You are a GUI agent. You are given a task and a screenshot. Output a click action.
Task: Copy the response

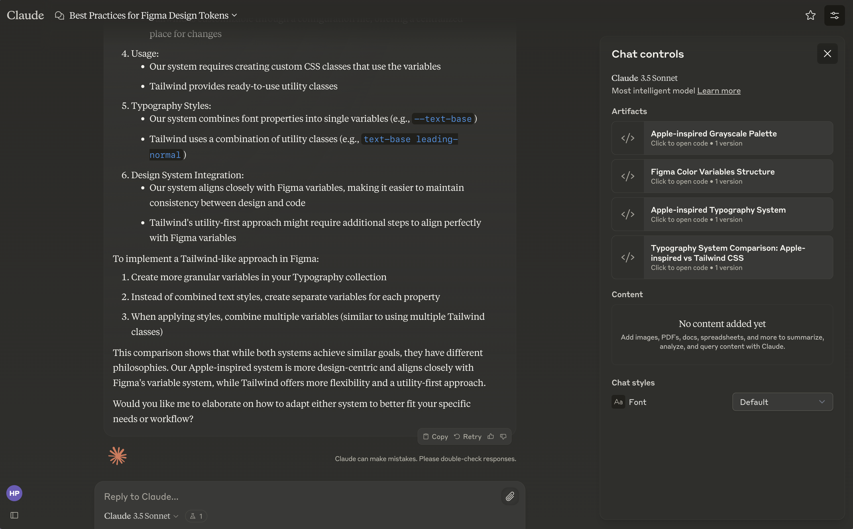tap(435, 437)
